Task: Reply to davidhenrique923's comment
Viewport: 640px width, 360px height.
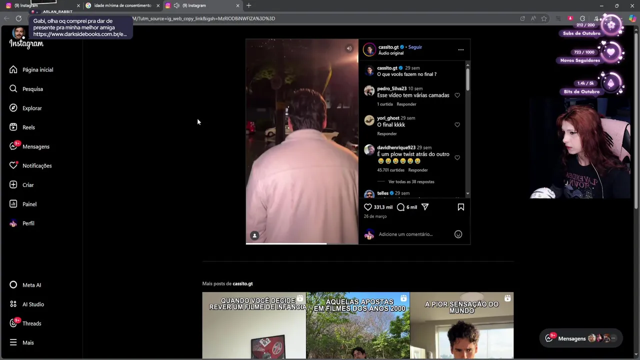Action: pos(418,170)
